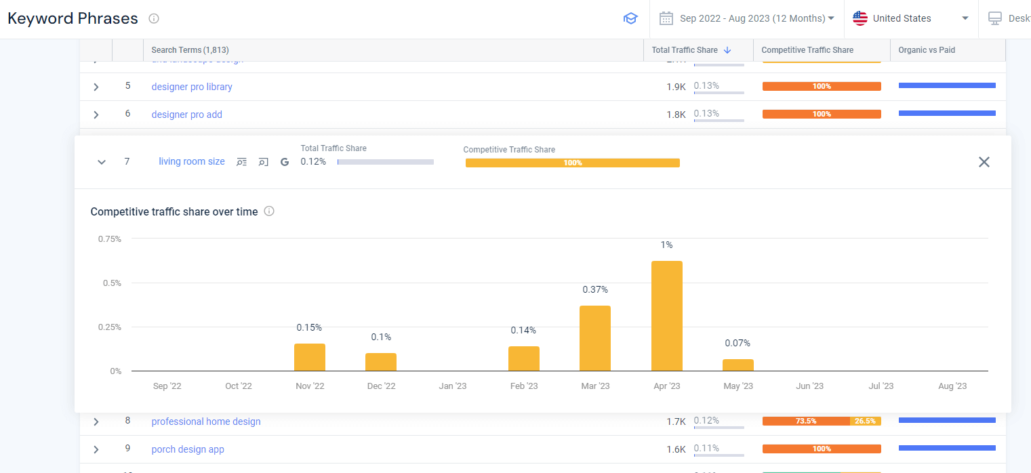Click the 0.11% share for porch design app

(706, 448)
